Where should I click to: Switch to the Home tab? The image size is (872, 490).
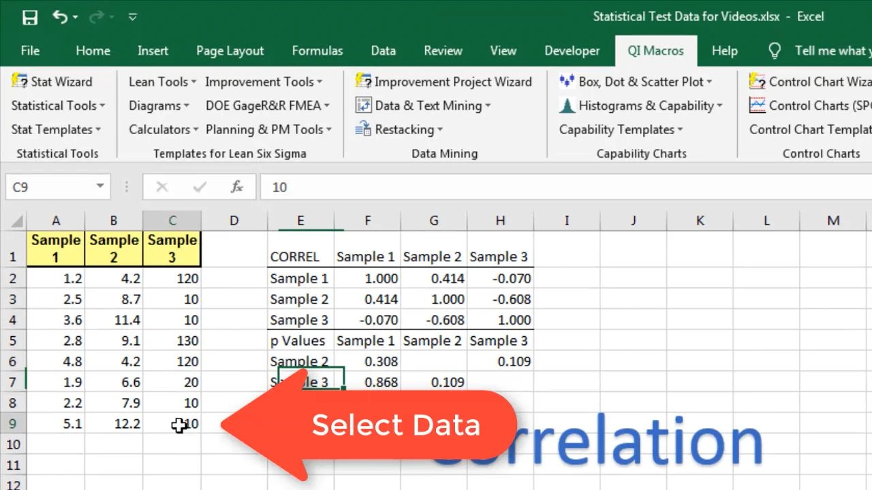(93, 51)
